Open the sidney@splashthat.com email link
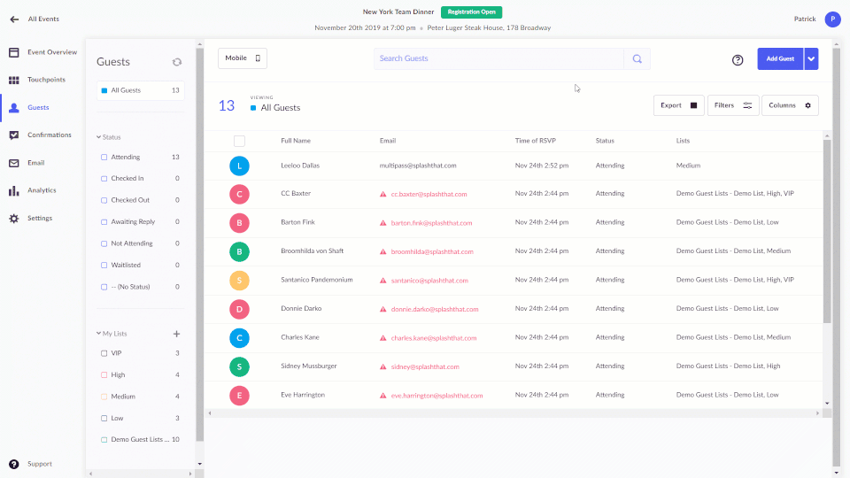 pos(425,366)
